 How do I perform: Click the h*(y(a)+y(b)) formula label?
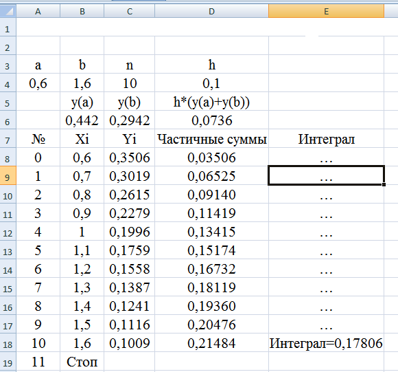(x=211, y=102)
